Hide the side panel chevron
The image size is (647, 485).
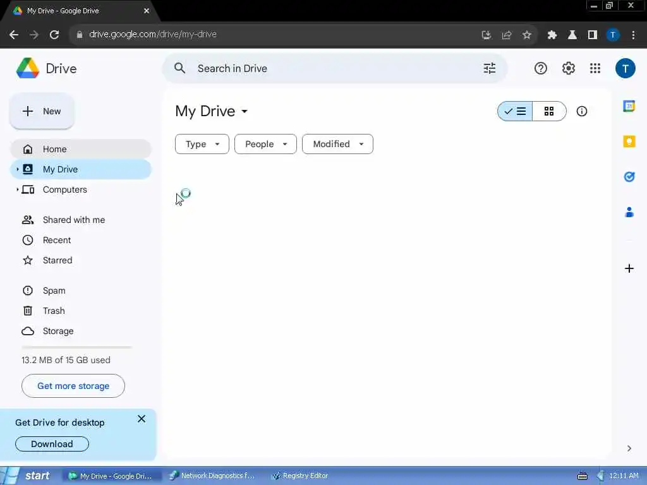tap(629, 448)
